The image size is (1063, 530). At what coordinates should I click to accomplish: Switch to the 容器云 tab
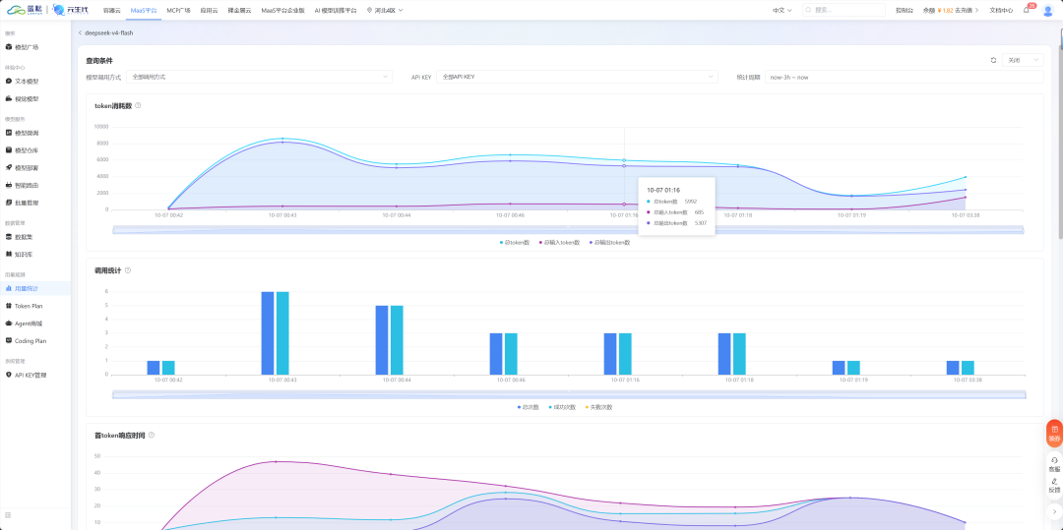[x=111, y=10]
